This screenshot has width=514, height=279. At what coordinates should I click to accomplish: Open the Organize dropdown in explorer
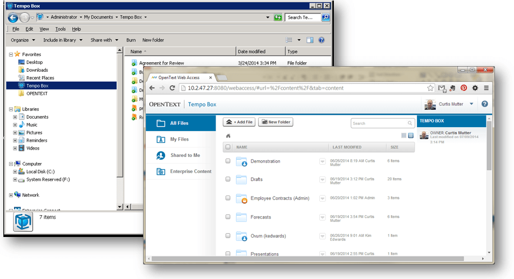click(x=22, y=40)
